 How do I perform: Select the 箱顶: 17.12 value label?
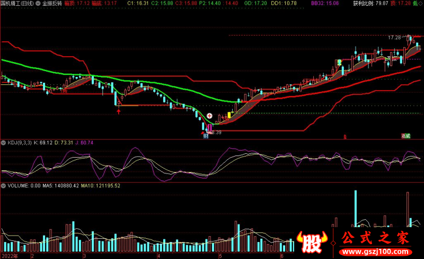click(x=77, y=4)
